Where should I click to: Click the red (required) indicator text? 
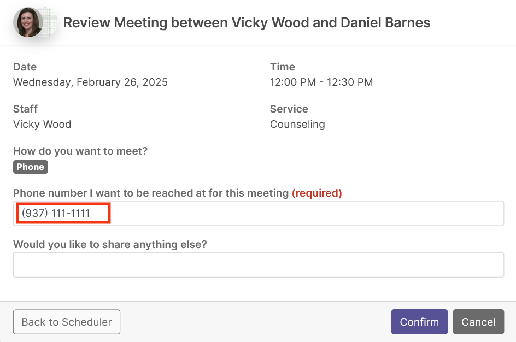pos(317,193)
